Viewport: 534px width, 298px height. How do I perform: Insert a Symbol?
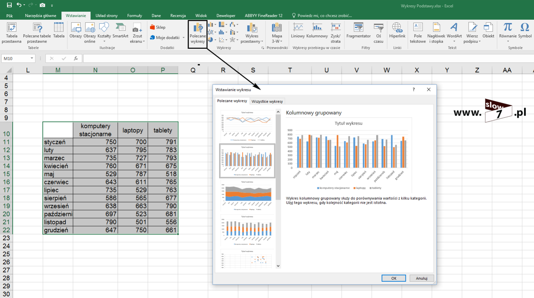coord(525,30)
